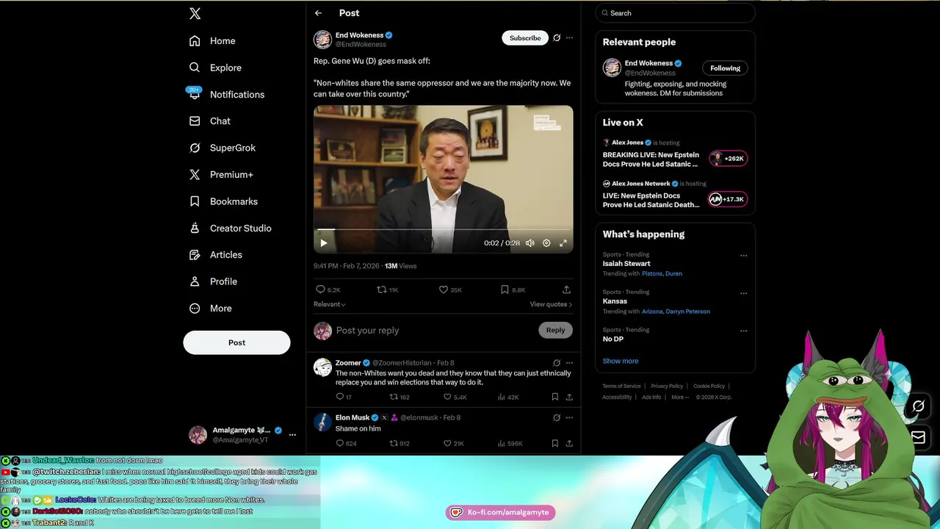940x529 pixels.
Task: Bookmark the Zoomer reply
Action: [x=554, y=397]
